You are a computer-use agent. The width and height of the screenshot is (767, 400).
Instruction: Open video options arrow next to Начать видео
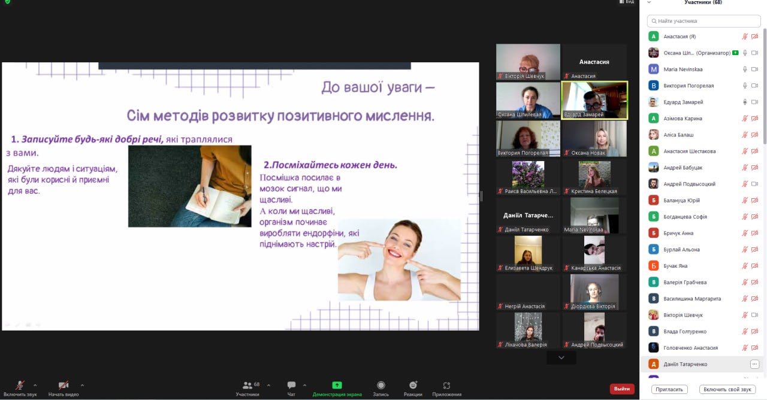point(82,385)
